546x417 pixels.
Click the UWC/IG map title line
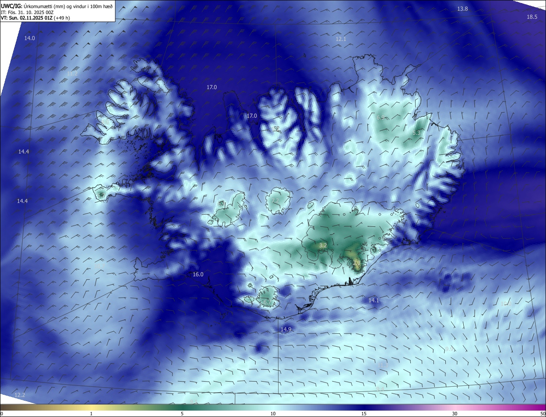click(57, 6)
